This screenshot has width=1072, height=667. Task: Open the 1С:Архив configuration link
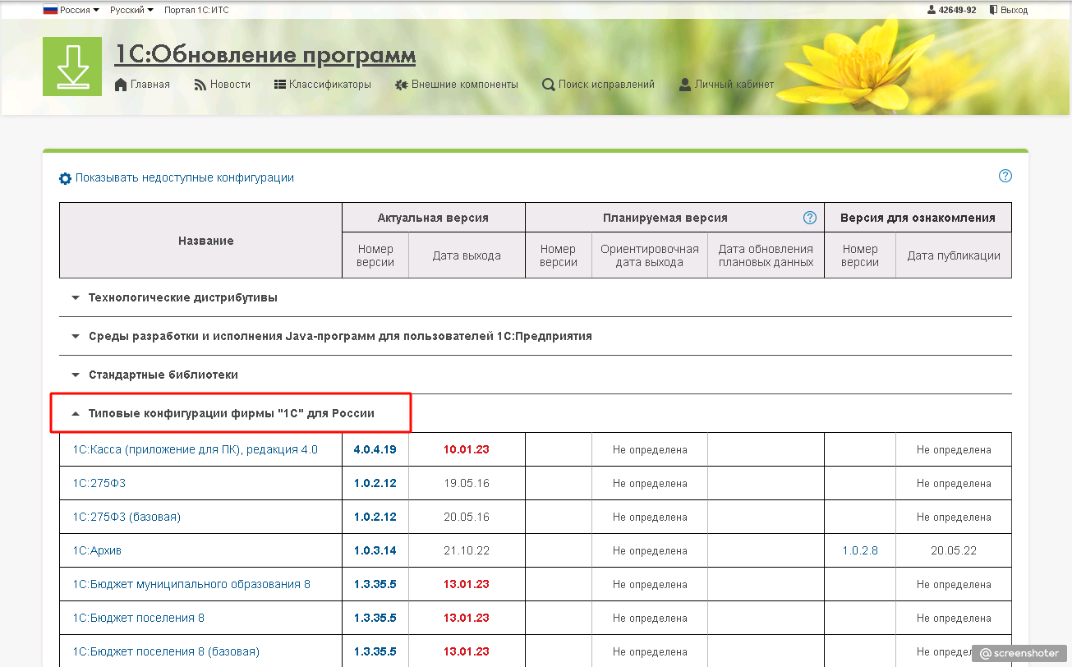[x=97, y=550]
